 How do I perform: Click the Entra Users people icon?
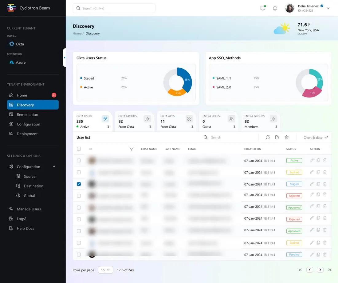pyautogui.click(x=231, y=119)
